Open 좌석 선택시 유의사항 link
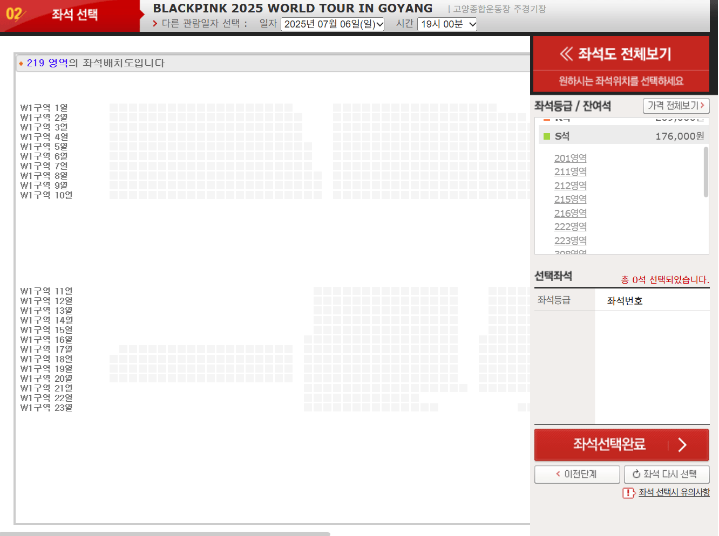This screenshot has height=536, width=719. [x=674, y=492]
